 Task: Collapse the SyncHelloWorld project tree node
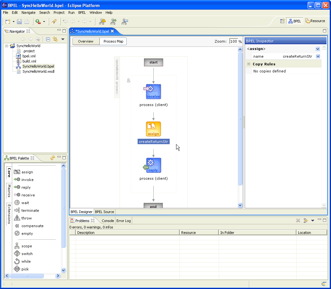tap(6, 46)
